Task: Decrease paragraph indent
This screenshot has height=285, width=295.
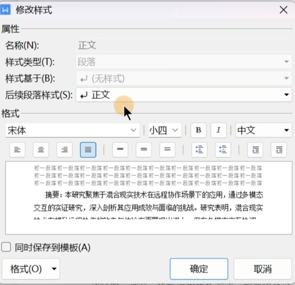Action: 255,150
